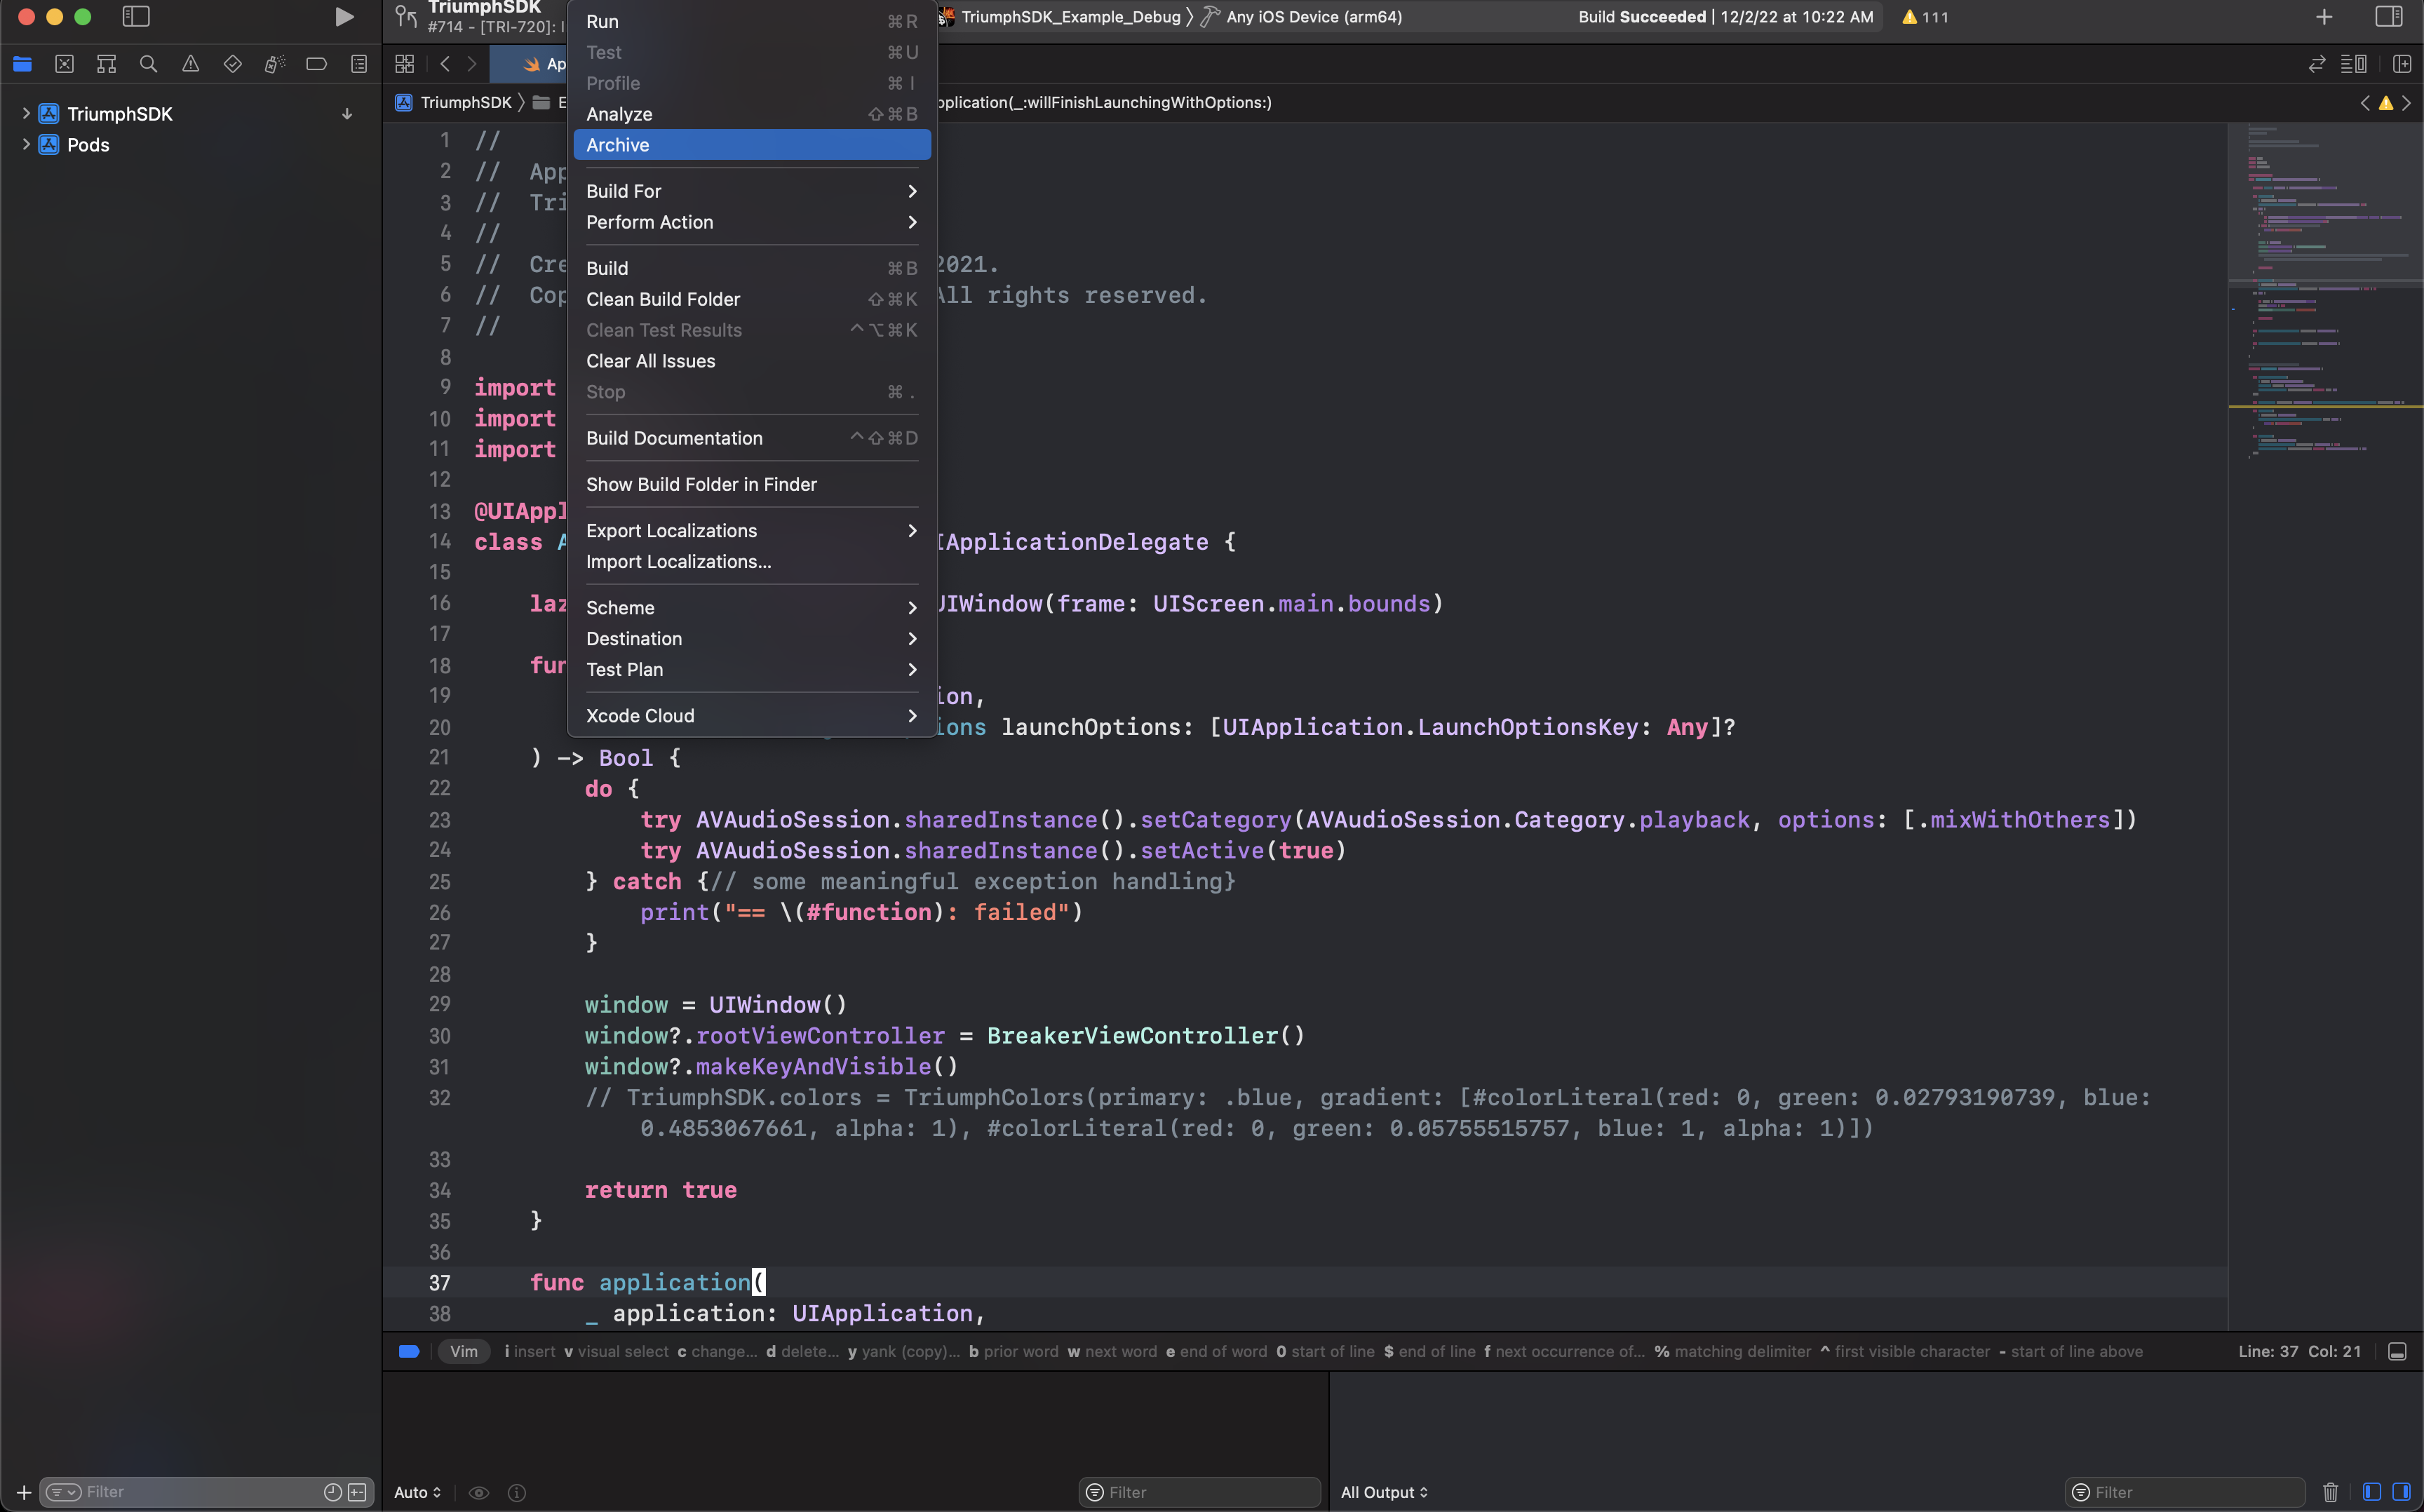Select Build Documentation menu item
Viewport: 2424px width, 1512px height.
point(752,438)
